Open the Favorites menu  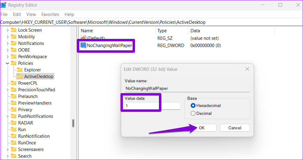point(50,14)
